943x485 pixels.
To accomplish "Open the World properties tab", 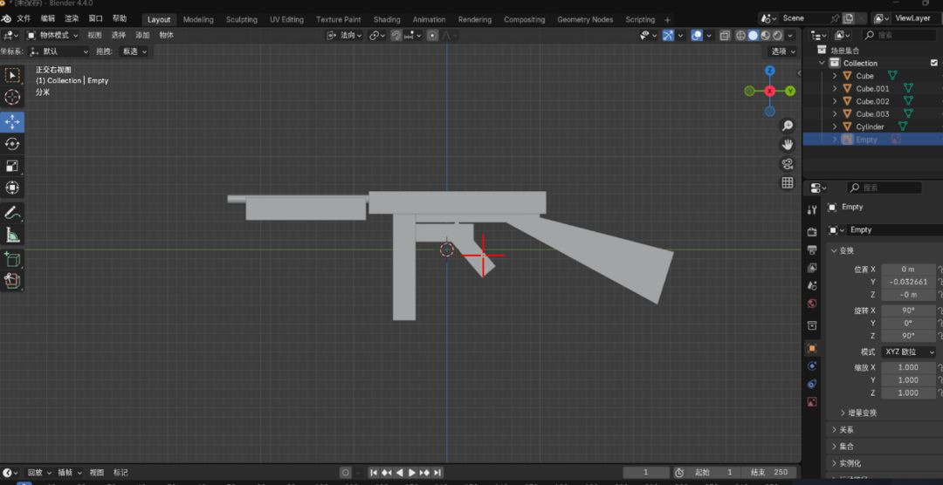I will [812, 304].
